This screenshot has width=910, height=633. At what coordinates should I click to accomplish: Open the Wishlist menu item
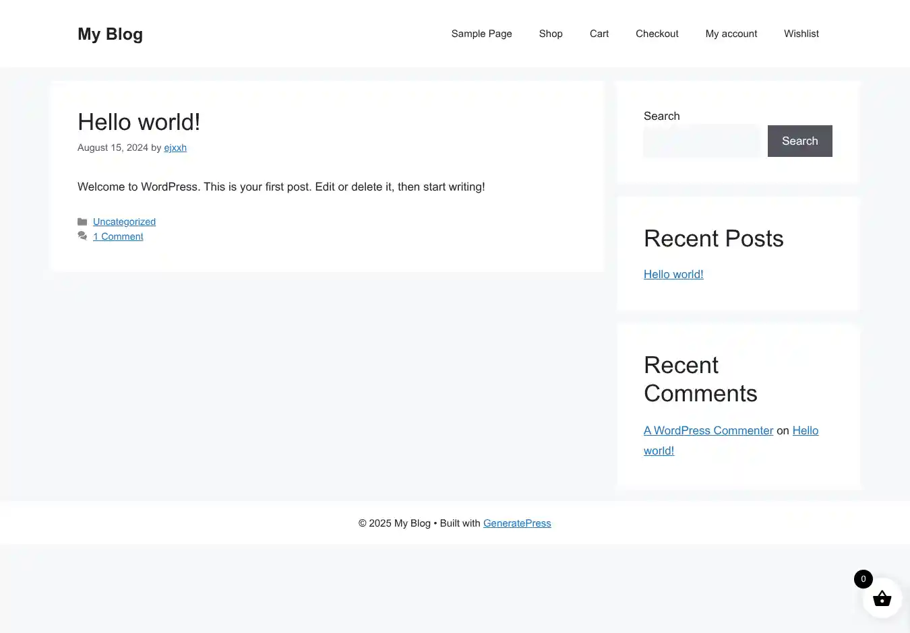tap(801, 34)
